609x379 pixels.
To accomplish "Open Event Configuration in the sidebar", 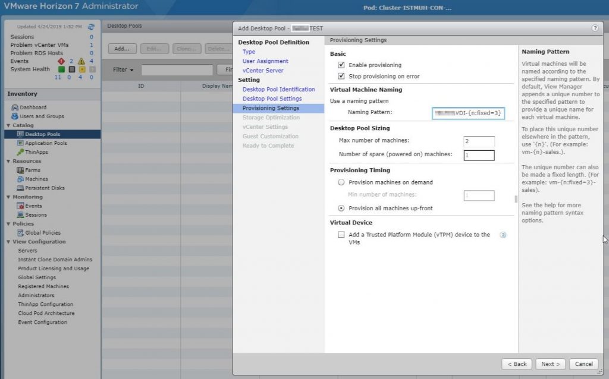I will 42,322.
